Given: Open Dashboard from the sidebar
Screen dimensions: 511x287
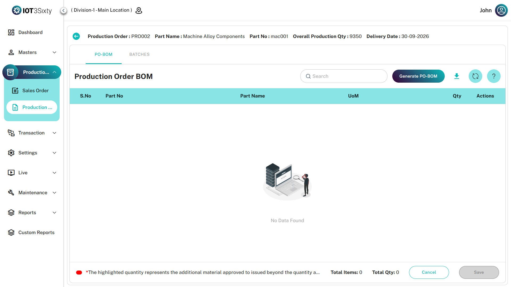Looking at the screenshot, I should (x=30, y=32).
